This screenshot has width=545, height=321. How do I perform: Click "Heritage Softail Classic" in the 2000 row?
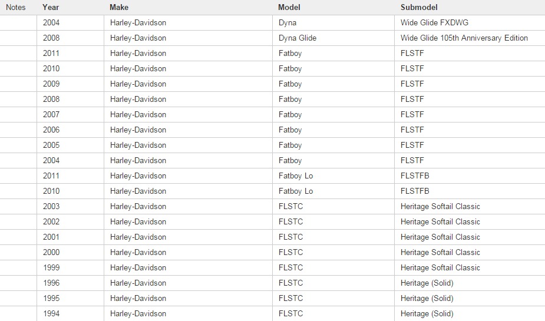point(440,253)
